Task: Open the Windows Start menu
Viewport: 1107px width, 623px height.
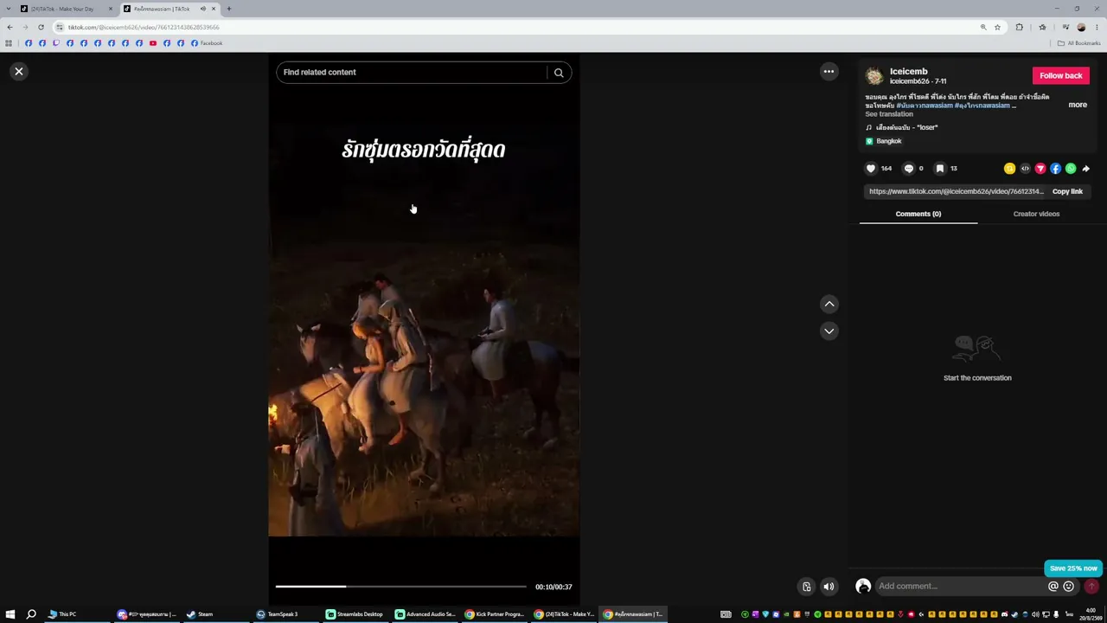Action: (10, 614)
